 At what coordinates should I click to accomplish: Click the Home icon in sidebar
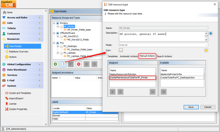[4, 12]
